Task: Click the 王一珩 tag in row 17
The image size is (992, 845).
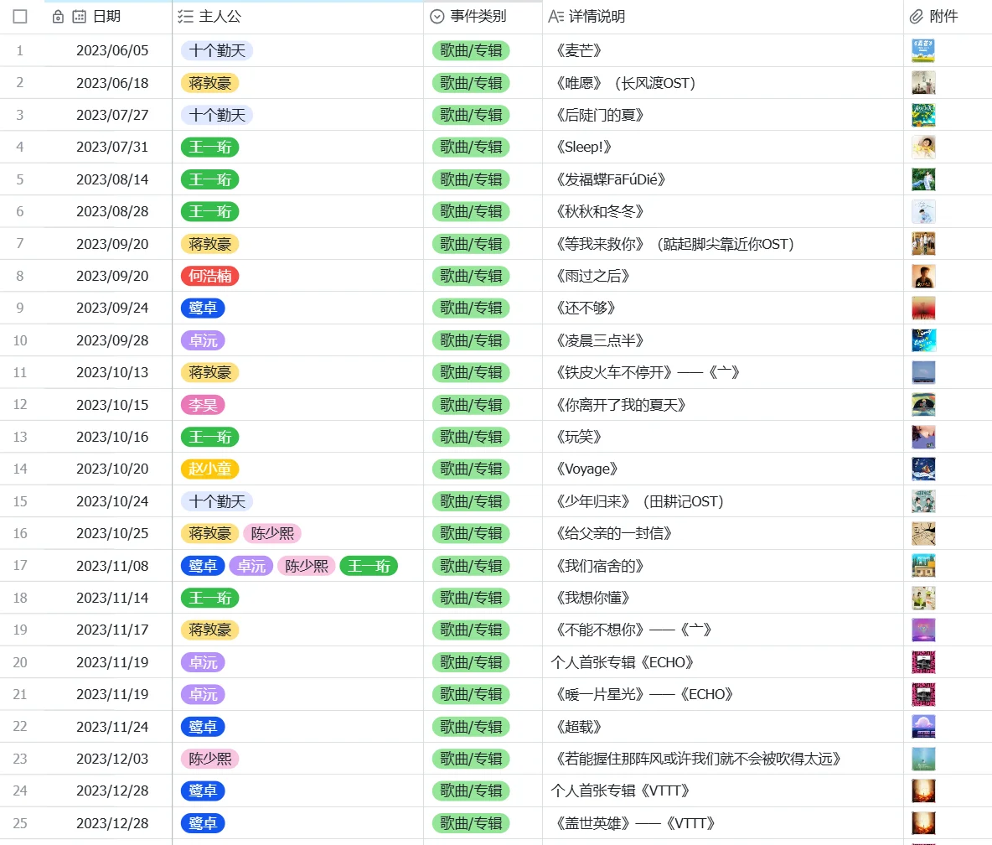Action: [x=369, y=565]
